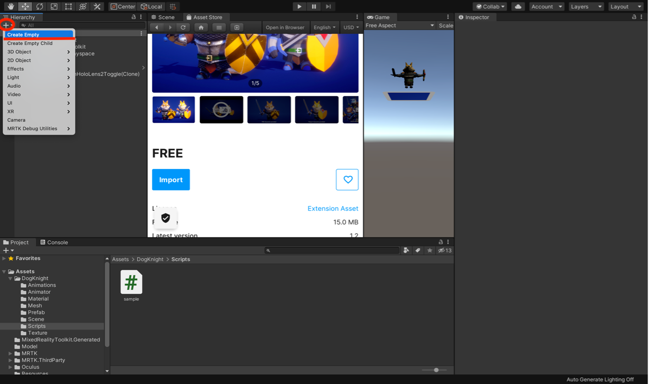Image resolution: width=649 pixels, height=384 pixels.
Task: Open My Assets download icon
Action: coord(237,27)
